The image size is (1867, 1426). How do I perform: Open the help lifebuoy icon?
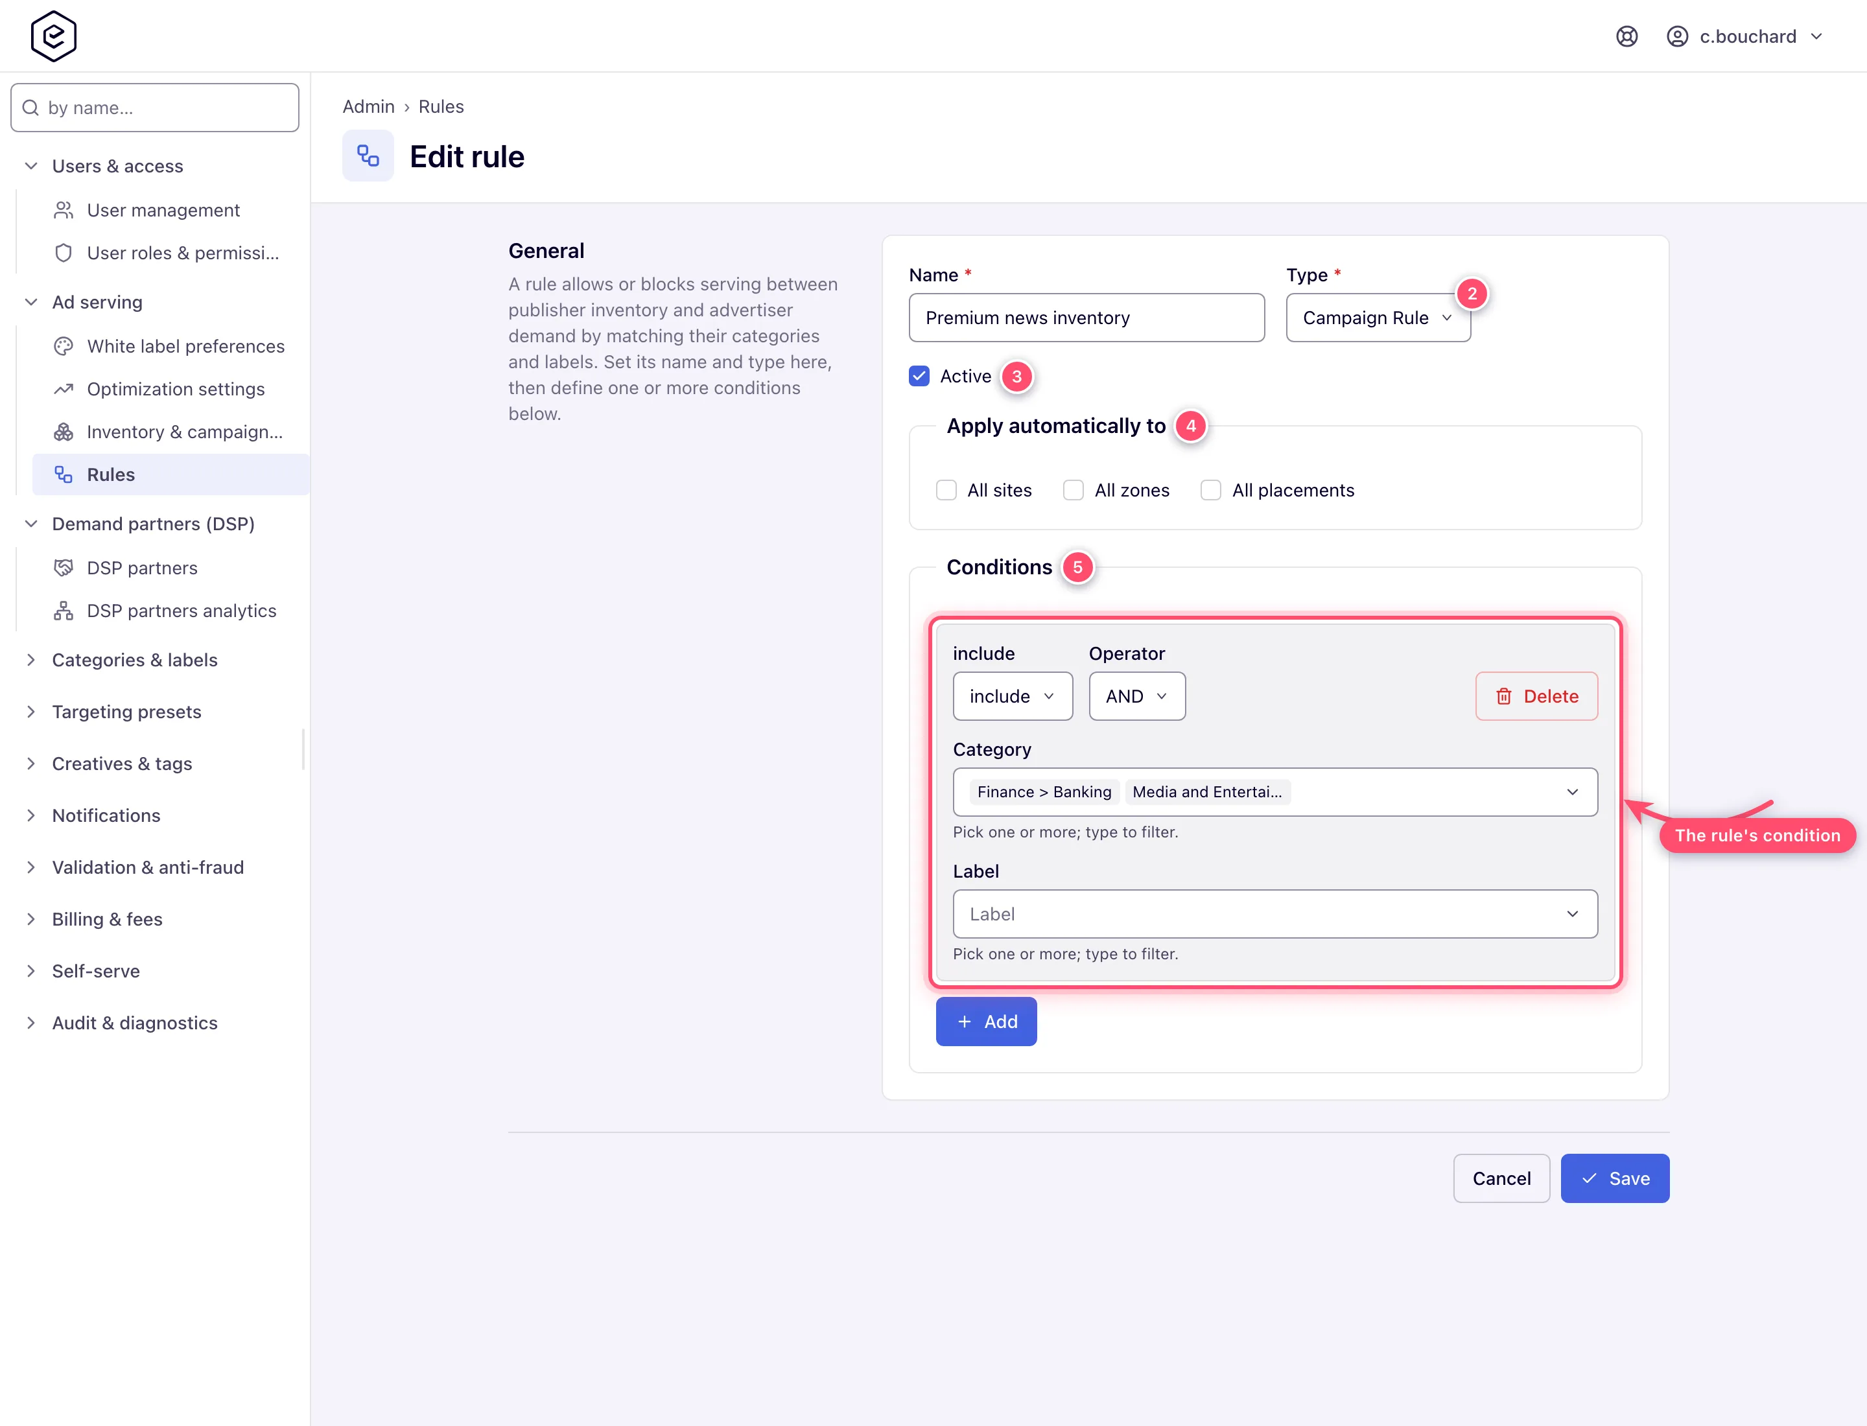pyautogui.click(x=1626, y=36)
